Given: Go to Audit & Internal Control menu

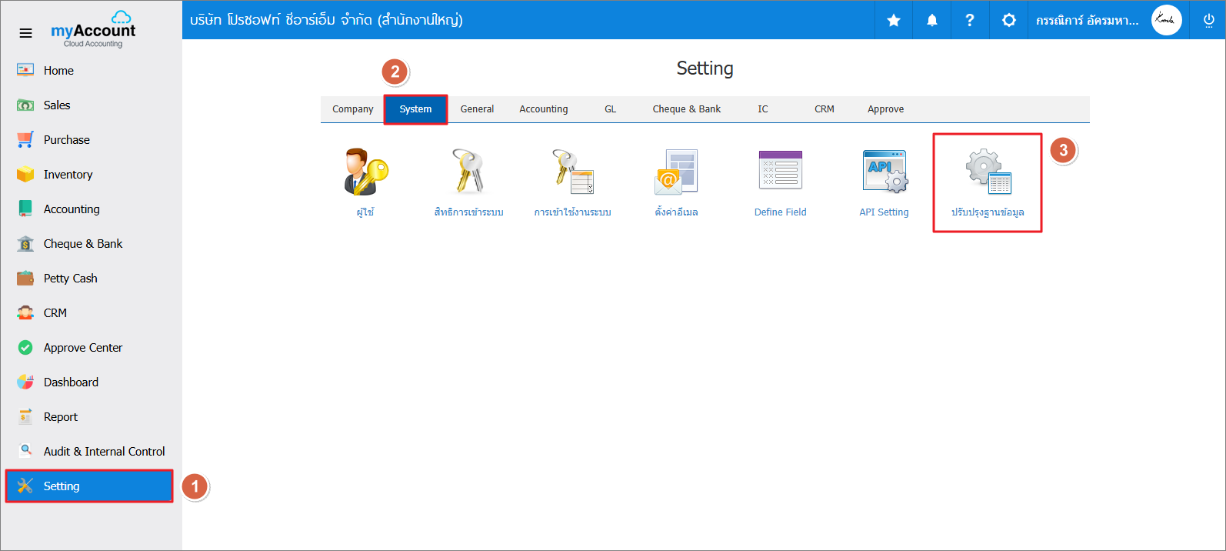Looking at the screenshot, I should pyautogui.click(x=104, y=452).
